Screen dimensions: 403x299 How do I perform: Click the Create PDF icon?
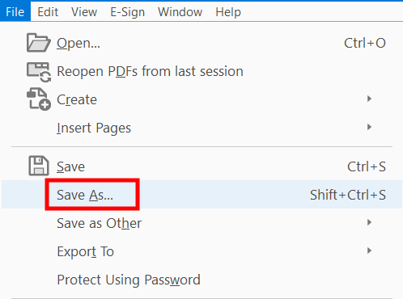[x=39, y=99]
